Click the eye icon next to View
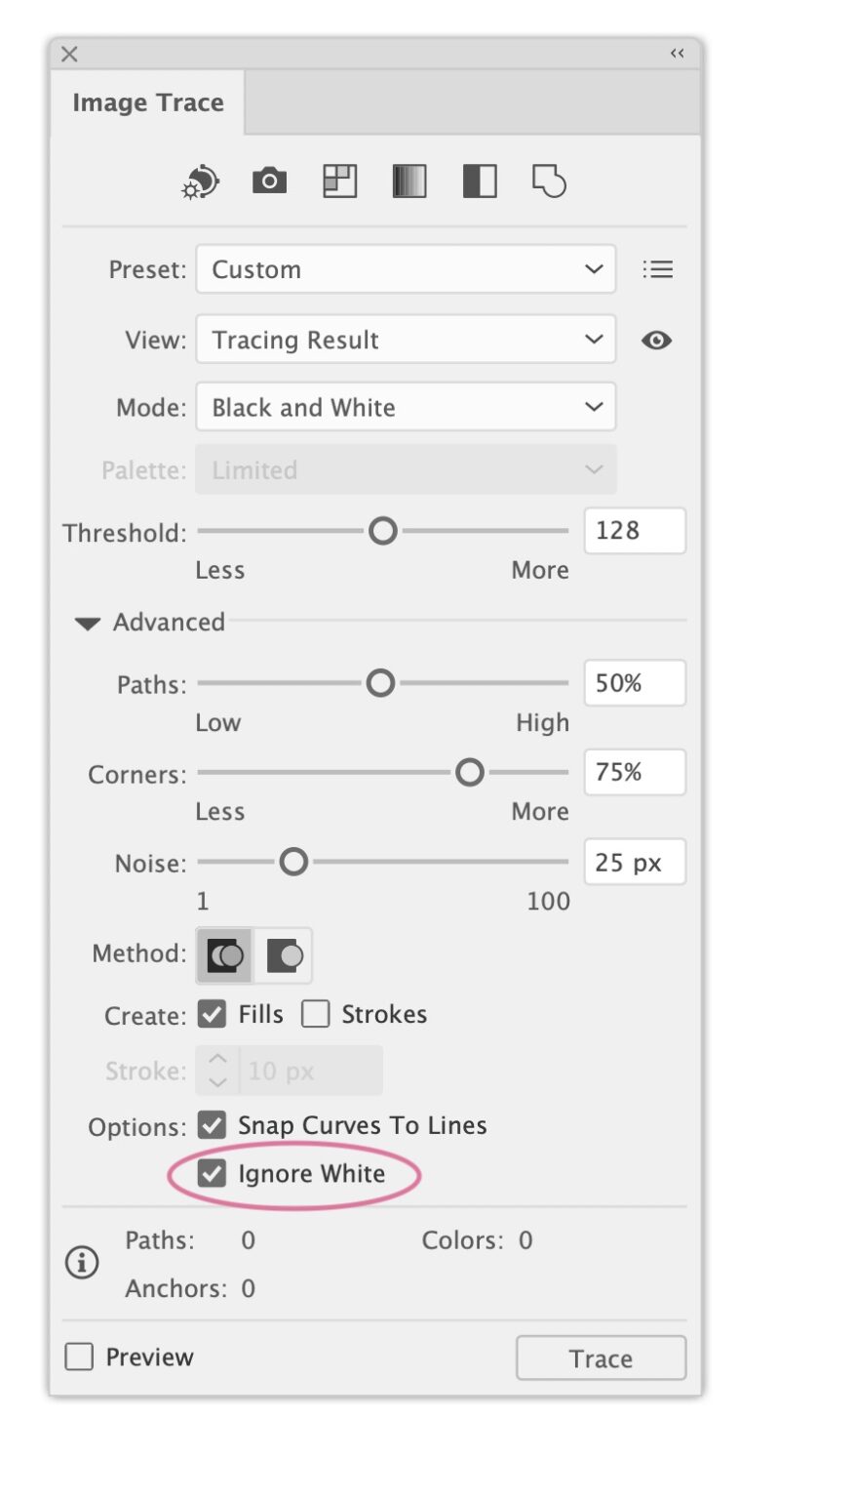Viewport: 855px width, 1499px height. point(656,340)
